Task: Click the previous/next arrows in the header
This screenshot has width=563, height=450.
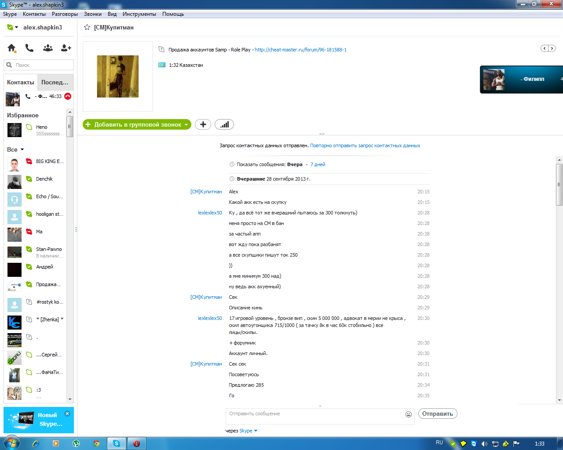Action: 548,48
